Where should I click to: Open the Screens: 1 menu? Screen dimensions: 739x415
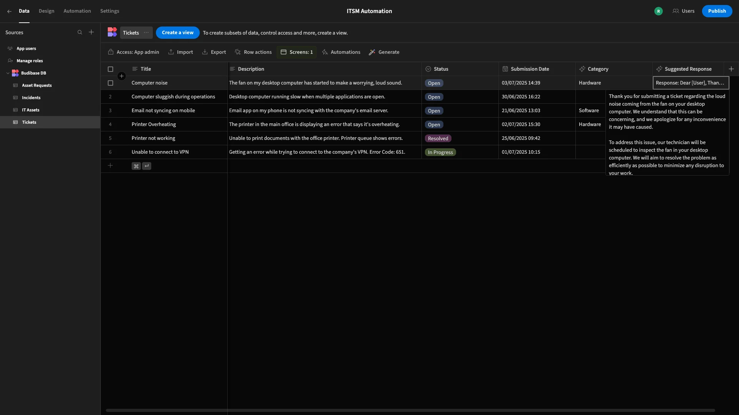(x=296, y=52)
